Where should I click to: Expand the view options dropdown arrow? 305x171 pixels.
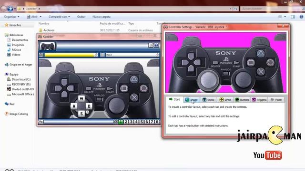(285, 17)
